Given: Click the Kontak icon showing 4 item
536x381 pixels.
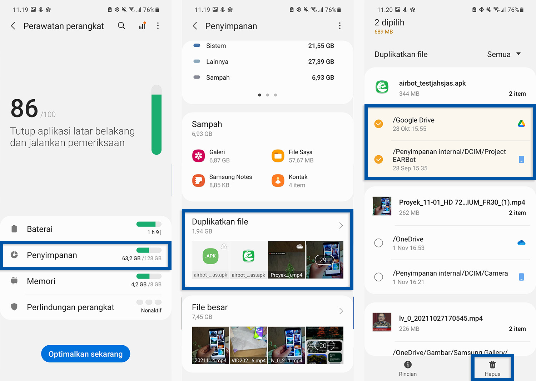Looking at the screenshot, I should [278, 181].
